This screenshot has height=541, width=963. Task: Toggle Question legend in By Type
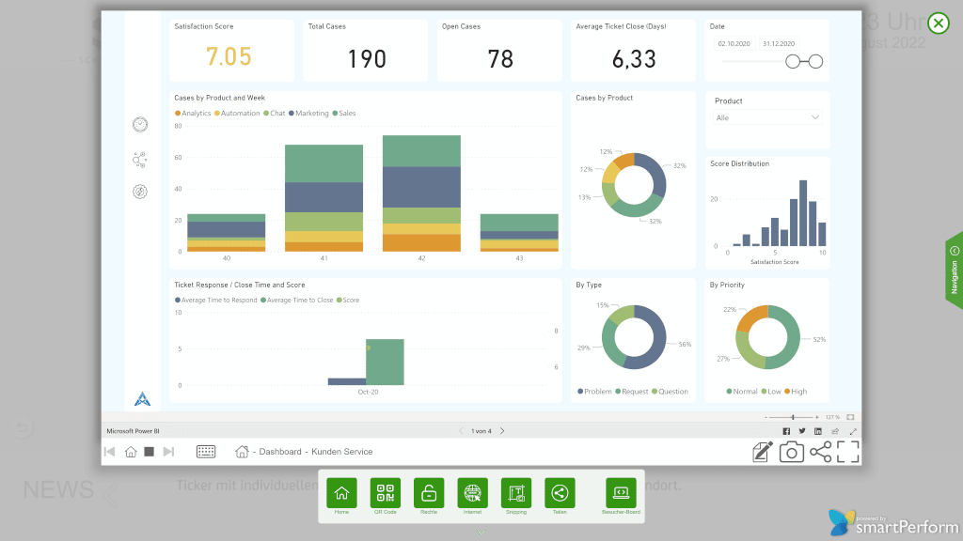coord(670,392)
